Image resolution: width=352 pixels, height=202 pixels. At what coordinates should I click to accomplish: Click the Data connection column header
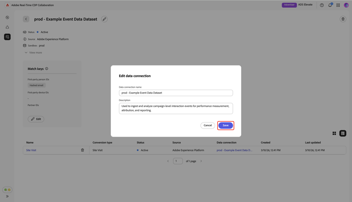point(227,143)
